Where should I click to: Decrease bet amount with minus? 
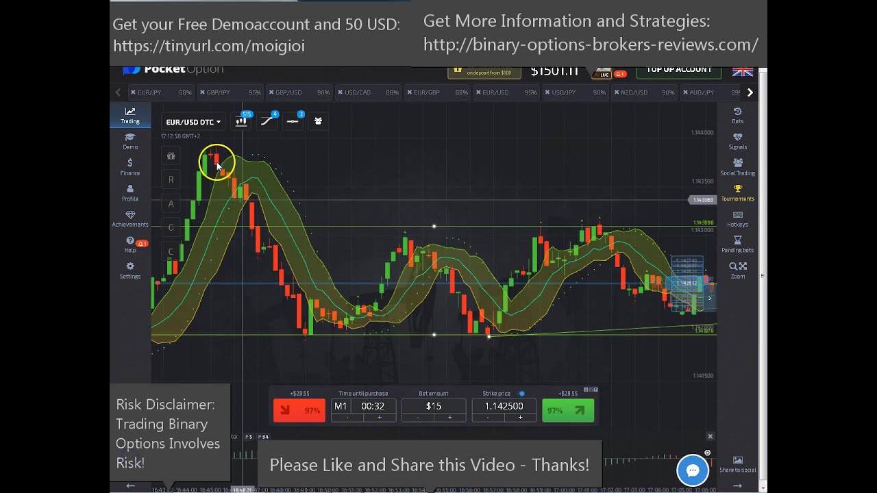(417, 417)
